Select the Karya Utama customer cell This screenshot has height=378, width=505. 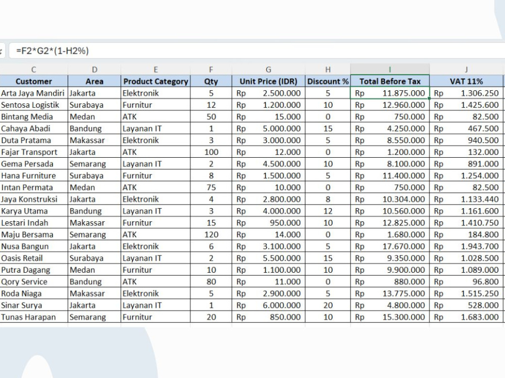coord(34,211)
